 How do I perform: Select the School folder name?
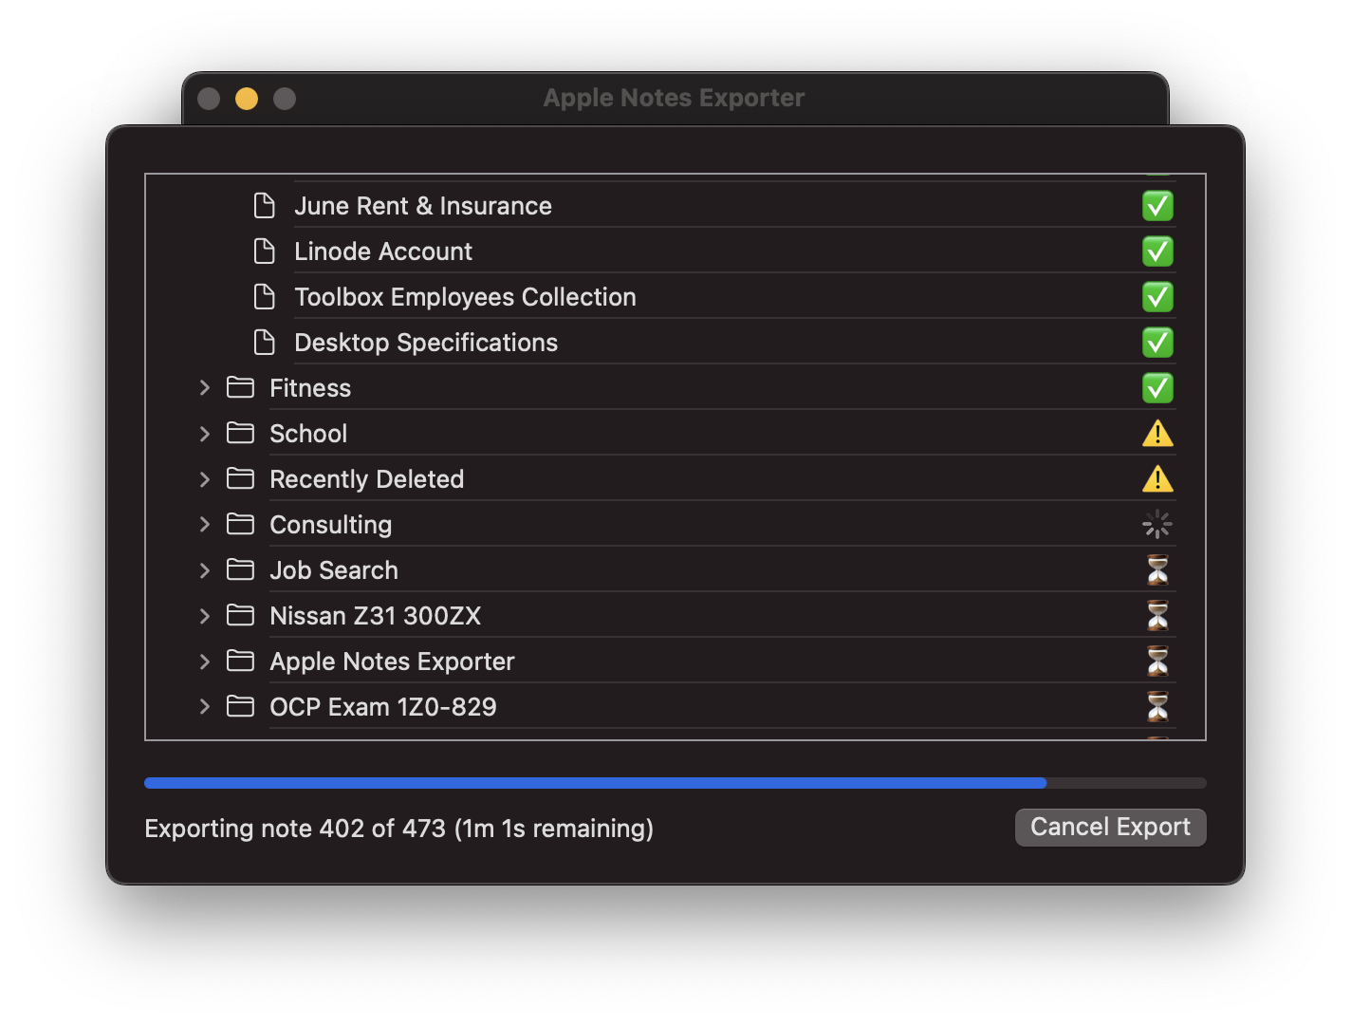pyautogui.click(x=308, y=434)
